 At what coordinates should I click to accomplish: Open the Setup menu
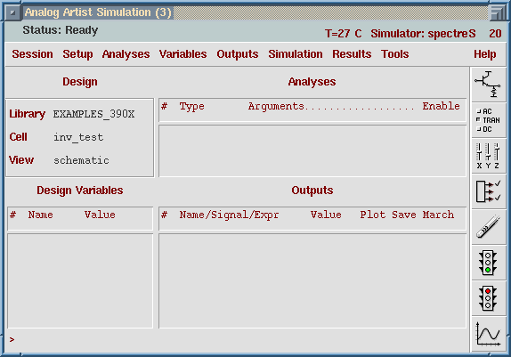(77, 54)
